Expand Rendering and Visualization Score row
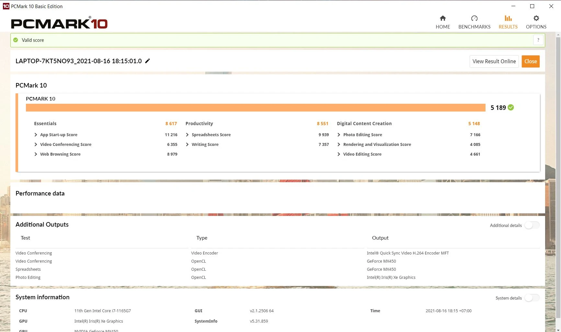The height and width of the screenshot is (332, 561). point(339,144)
